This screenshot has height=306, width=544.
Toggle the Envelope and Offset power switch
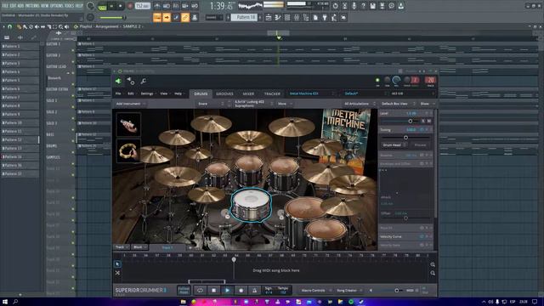pyautogui.click(x=422, y=163)
